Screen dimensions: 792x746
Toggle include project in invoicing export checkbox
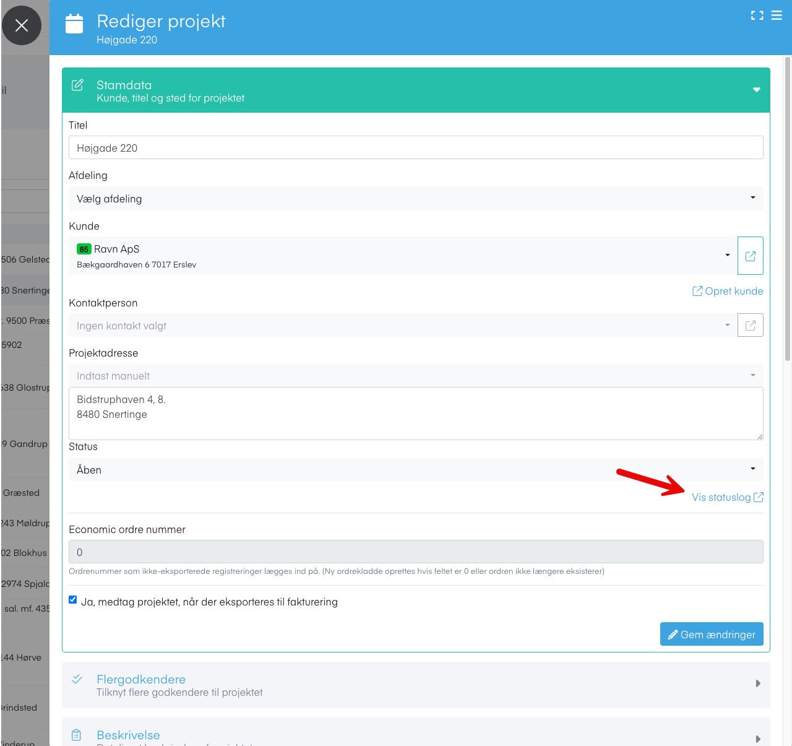coord(73,600)
